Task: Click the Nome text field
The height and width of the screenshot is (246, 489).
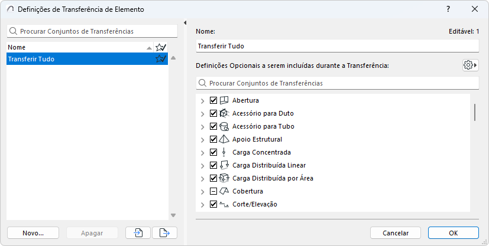Action: [337, 46]
